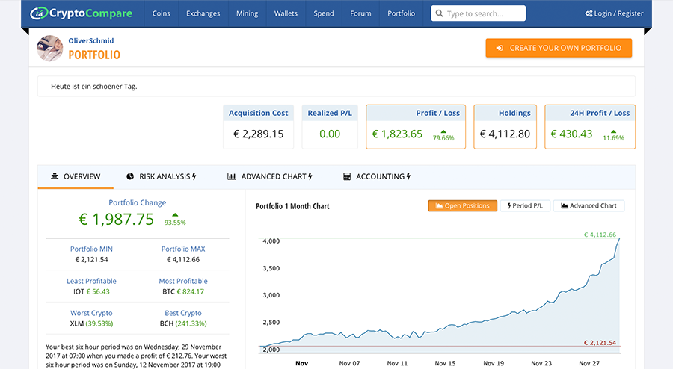Screen dimensions: 673x369
Task: Click the € 2,121.54 min line label
Action: point(600,342)
